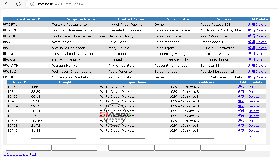
Task: Click the browser address bar URL
Action: [x=61, y=4]
